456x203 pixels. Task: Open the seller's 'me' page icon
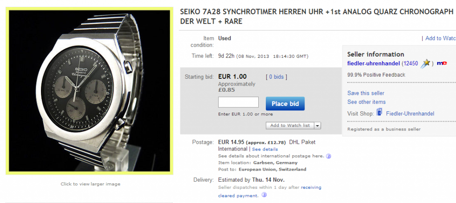441,64
